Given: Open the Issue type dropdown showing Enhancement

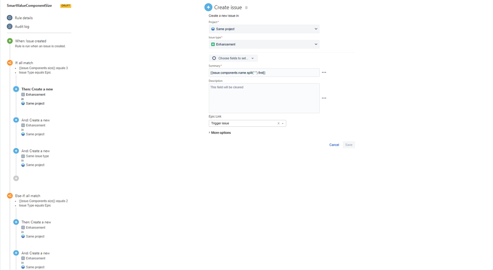Looking at the screenshot, I should point(264,44).
